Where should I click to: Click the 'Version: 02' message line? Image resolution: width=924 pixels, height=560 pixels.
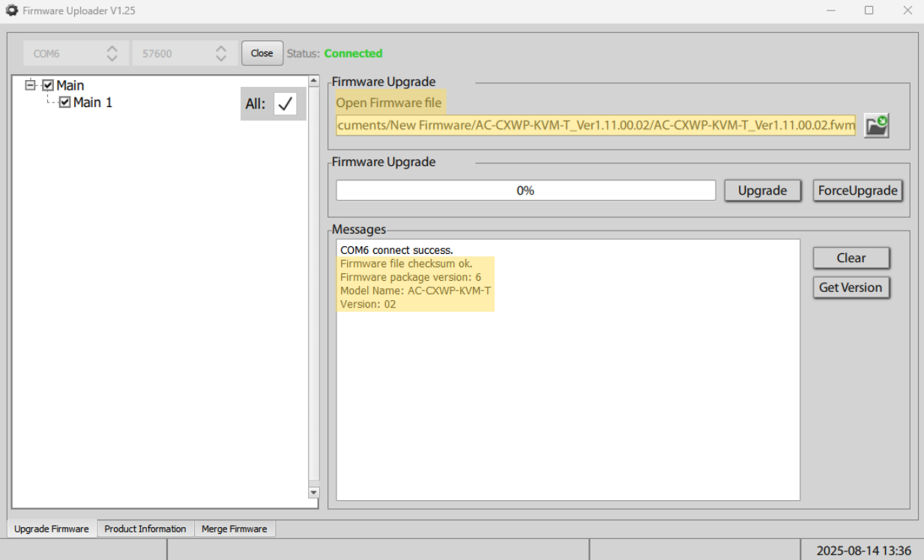click(368, 304)
